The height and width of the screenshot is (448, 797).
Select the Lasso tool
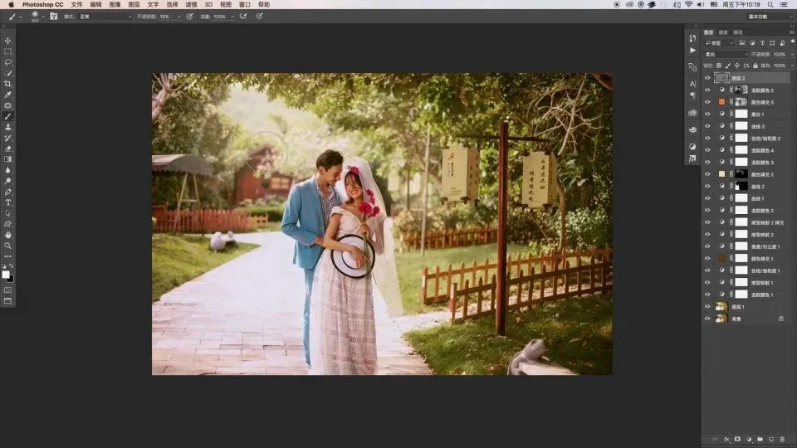(x=8, y=62)
